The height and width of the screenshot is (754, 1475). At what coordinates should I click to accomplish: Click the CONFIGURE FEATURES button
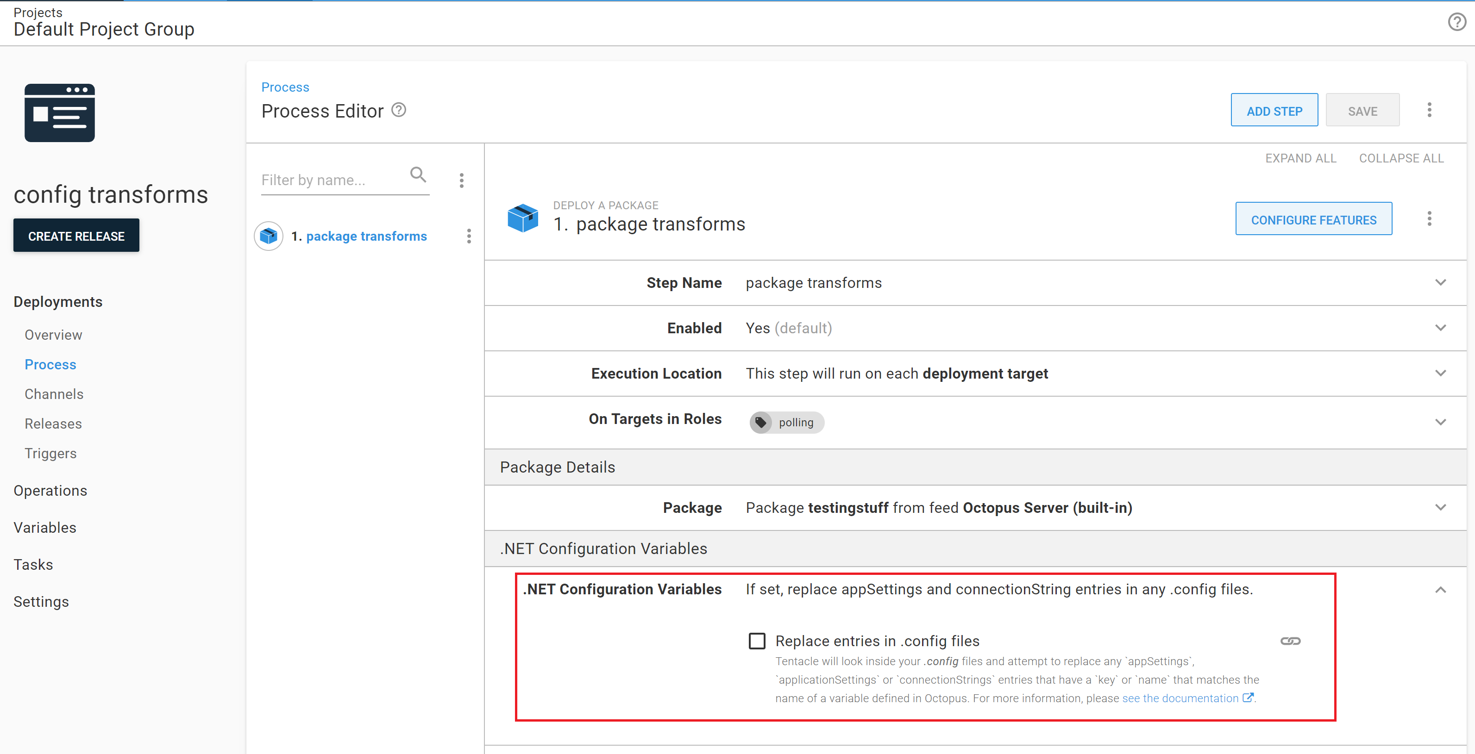tap(1313, 218)
